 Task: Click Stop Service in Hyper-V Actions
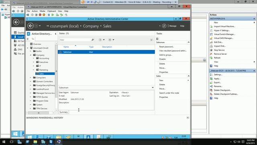219,50
